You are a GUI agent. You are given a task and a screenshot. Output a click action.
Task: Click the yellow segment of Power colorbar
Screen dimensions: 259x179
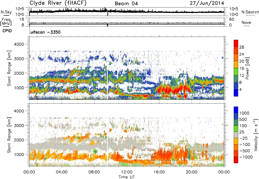(236, 65)
